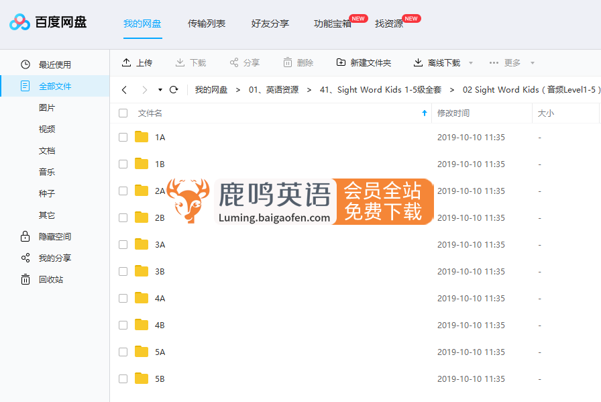Select 文档 in the sidebar

point(47,151)
